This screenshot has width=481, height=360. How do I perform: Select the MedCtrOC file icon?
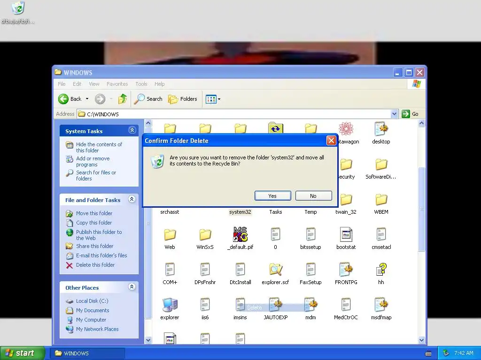(346, 305)
